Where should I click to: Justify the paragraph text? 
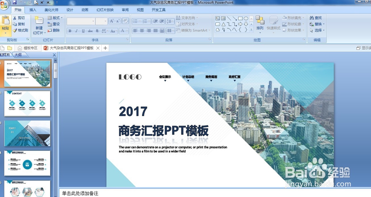coord(155,30)
